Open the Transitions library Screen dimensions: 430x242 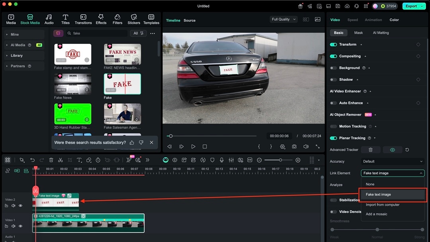point(83,19)
